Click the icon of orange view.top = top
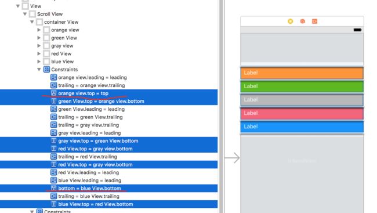Viewport: 377px width, 213px height. point(53,93)
